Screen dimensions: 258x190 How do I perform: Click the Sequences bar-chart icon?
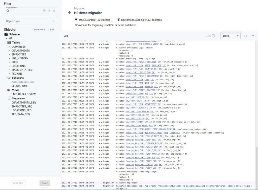tap(9, 99)
